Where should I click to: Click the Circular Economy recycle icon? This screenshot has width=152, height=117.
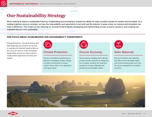(83, 44)
